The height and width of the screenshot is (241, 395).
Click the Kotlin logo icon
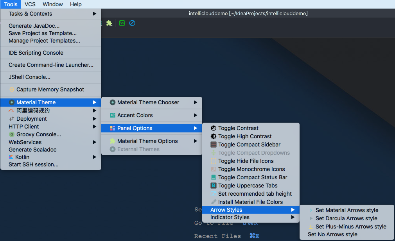(11, 157)
